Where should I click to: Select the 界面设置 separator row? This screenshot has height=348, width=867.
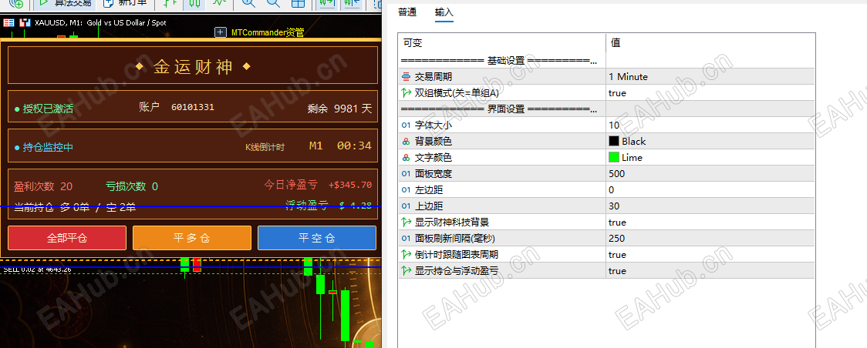point(606,109)
